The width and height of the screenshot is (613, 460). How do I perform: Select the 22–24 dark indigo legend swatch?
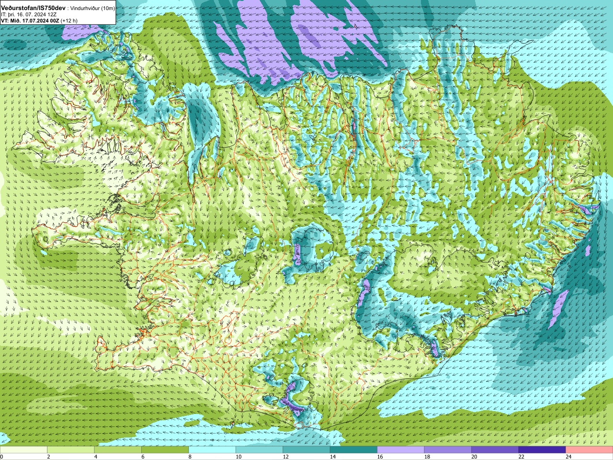tap(542, 450)
